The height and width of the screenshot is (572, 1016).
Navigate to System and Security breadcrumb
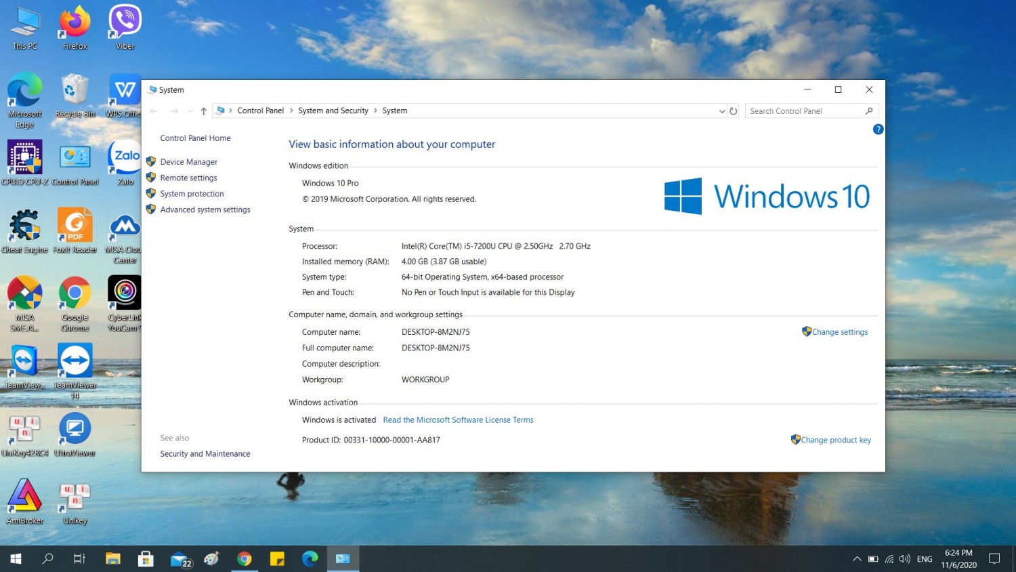click(333, 111)
